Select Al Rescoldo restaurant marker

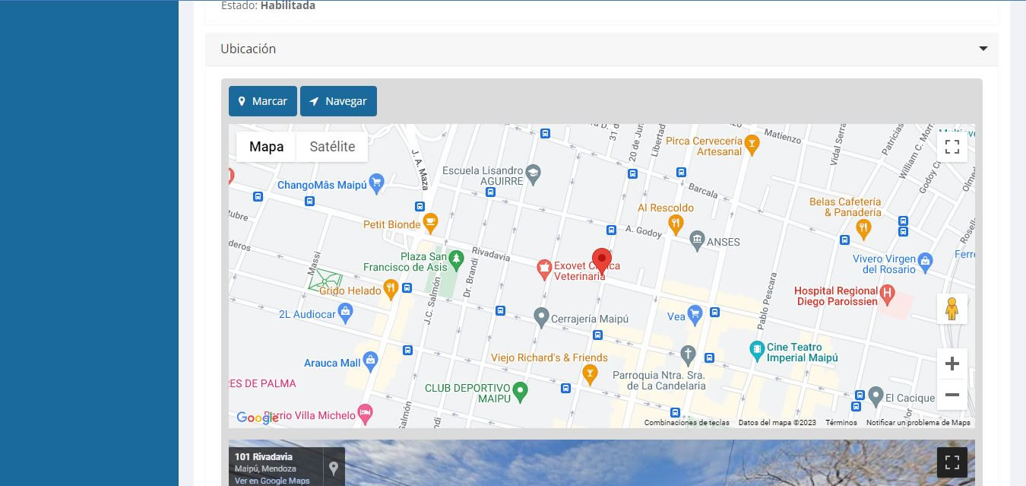[676, 223]
